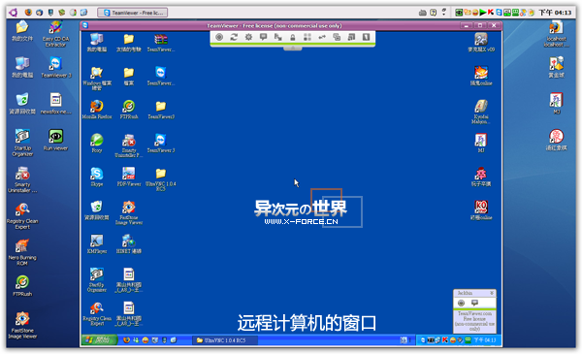Click the red K icon in the top tray

490,13
